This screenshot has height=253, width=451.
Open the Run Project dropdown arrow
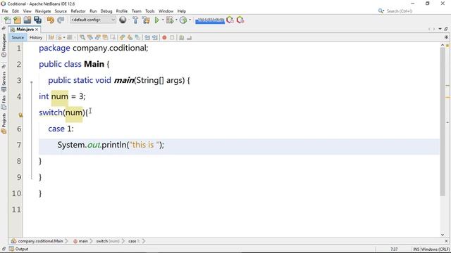tap(163, 20)
